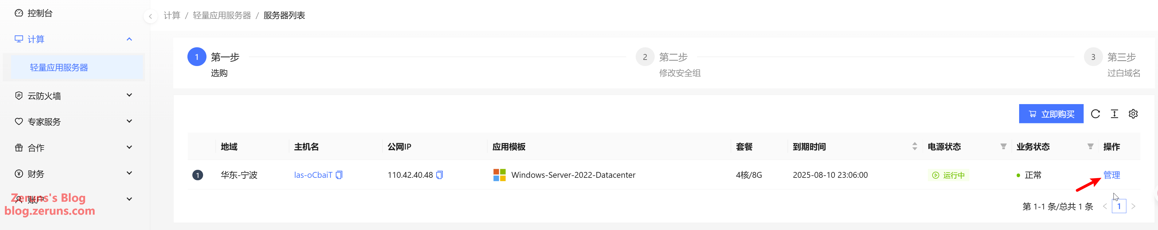Collapse the 计算 sidebar menu
The width and height of the screenshot is (1158, 230).
click(x=129, y=39)
